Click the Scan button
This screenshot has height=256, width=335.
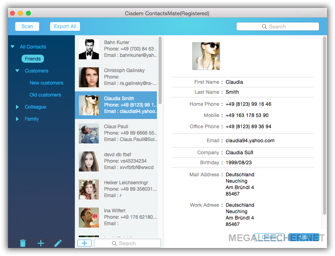coord(27,26)
